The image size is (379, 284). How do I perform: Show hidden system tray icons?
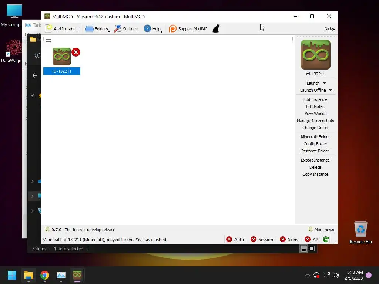click(x=308, y=275)
